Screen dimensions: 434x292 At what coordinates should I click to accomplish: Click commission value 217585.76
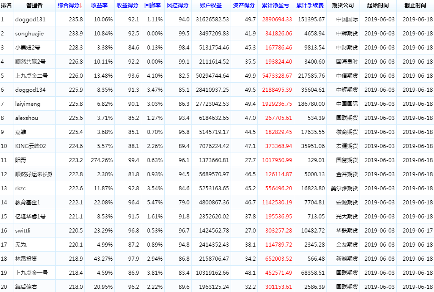point(311,76)
